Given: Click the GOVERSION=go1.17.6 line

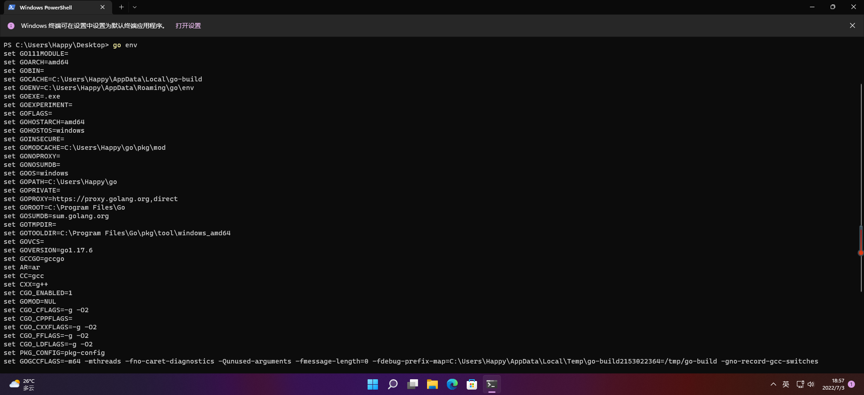Looking at the screenshot, I should click(x=48, y=250).
